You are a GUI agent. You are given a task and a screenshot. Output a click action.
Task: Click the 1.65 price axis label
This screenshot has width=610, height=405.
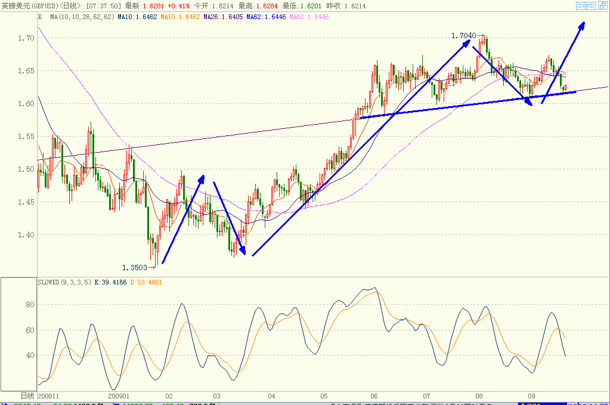tap(26, 71)
